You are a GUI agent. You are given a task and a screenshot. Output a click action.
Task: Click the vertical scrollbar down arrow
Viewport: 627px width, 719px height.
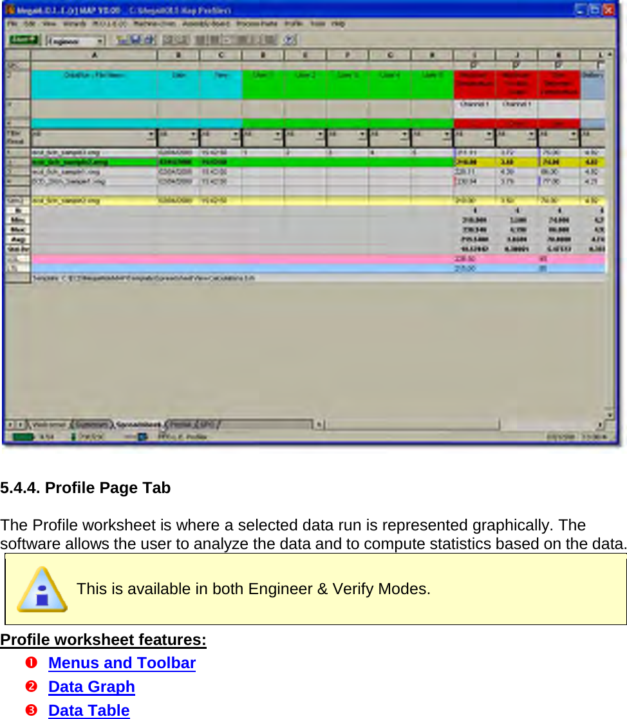pos(610,415)
